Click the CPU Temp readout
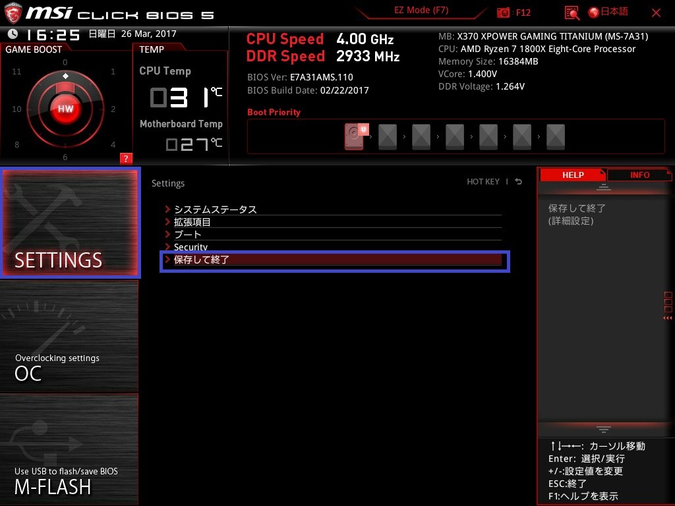 tap(186, 97)
